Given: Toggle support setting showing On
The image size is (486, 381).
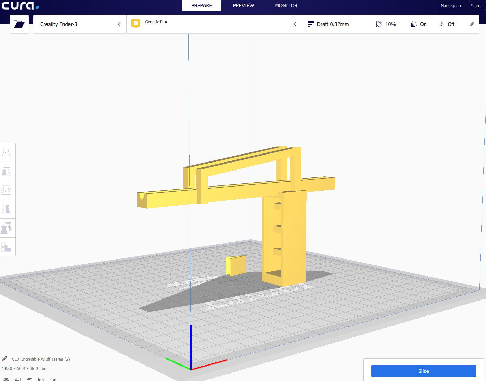Looking at the screenshot, I should click(x=419, y=24).
